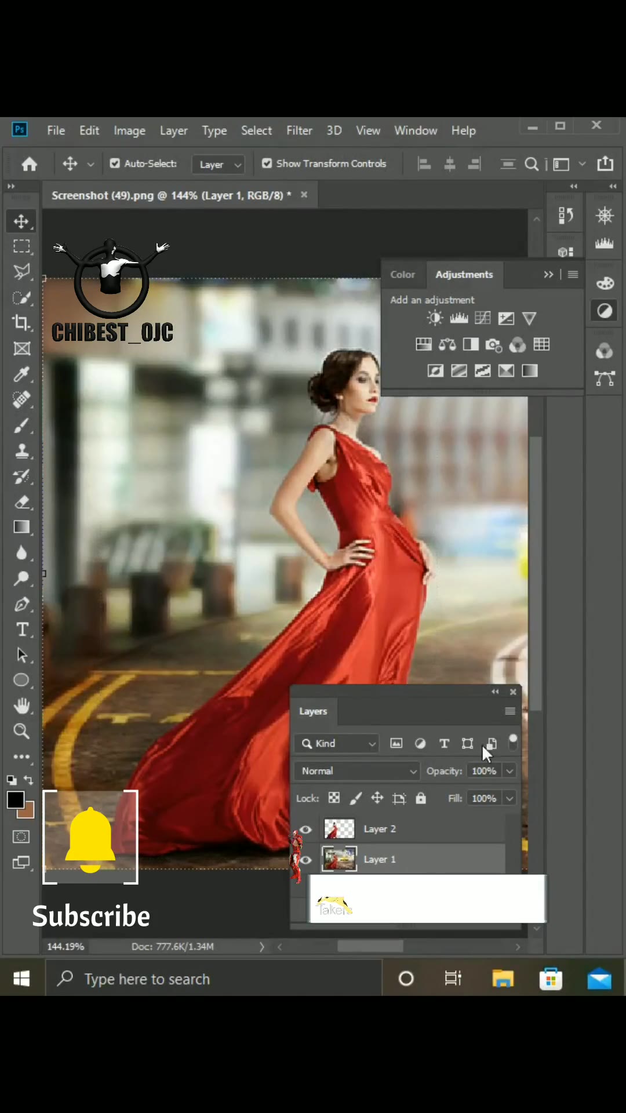Select the Clone Stamp tool
This screenshot has width=626, height=1113.
(x=21, y=450)
